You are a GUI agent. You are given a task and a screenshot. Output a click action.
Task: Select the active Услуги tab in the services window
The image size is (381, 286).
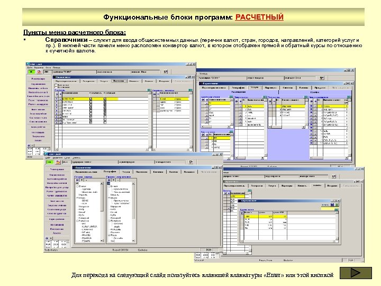coord(255,87)
